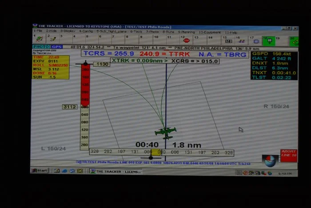Click the first quick launch icon beside Start

(57, 171)
